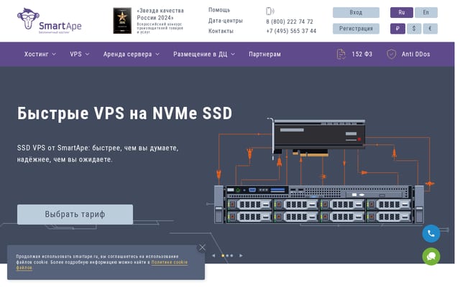Expand the Хостинг menu
Viewport: 460px width, 287px height.
point(40,55)
